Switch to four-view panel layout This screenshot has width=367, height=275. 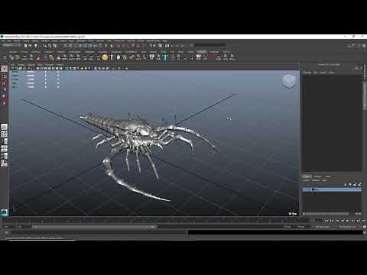tap(4, 134)
